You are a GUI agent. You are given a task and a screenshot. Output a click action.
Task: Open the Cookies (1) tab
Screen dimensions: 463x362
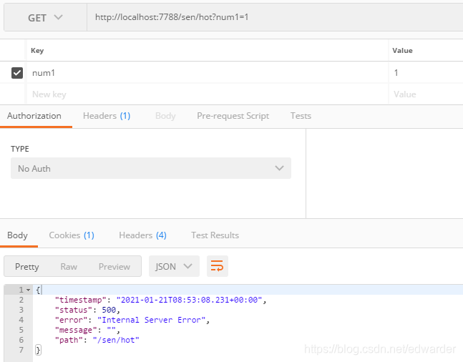(72, 235)
